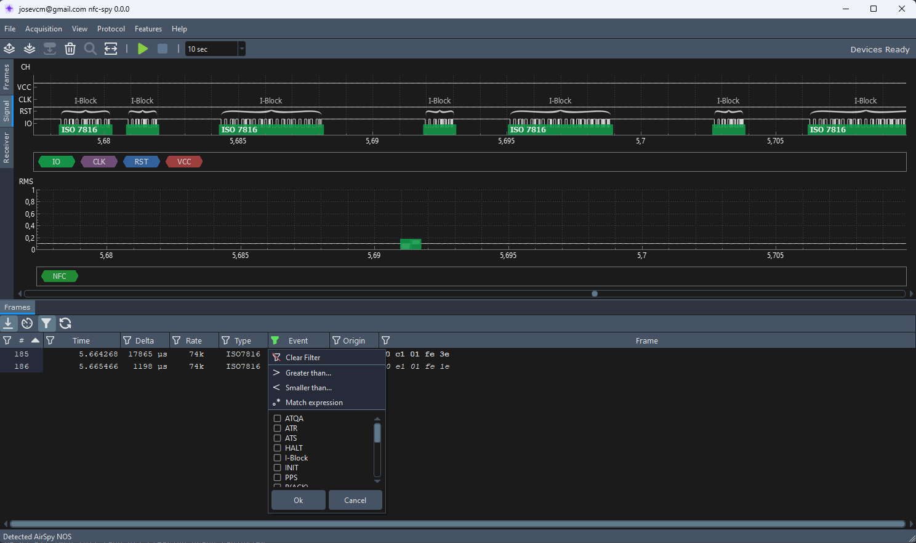The image size is (916, 543).
Task: Start acquisition with green play button
Action: pos(143,49)
